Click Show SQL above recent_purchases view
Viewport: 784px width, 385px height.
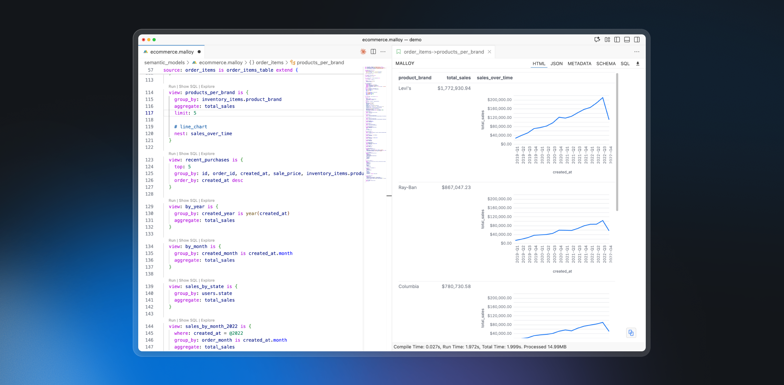188,154
